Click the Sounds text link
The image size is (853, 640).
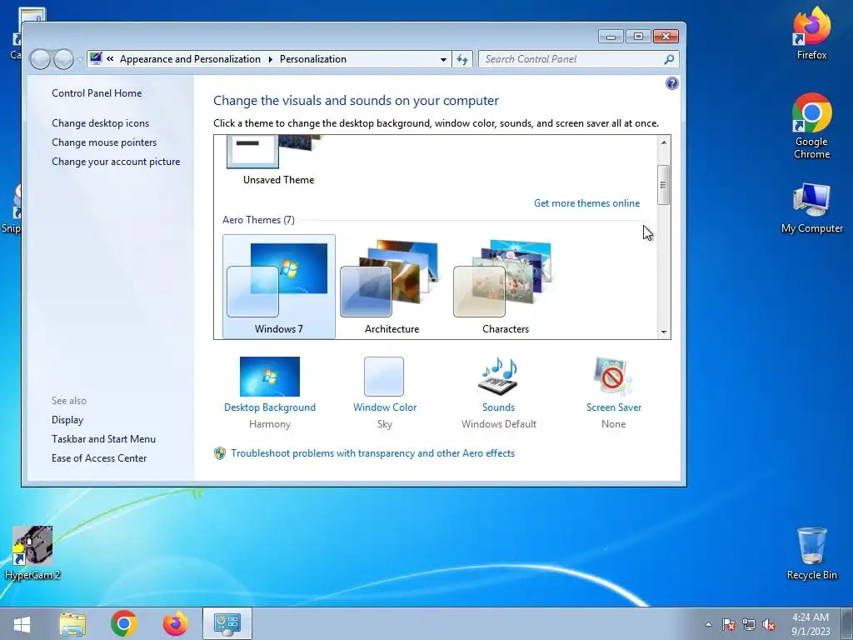[x=498, y=407]
